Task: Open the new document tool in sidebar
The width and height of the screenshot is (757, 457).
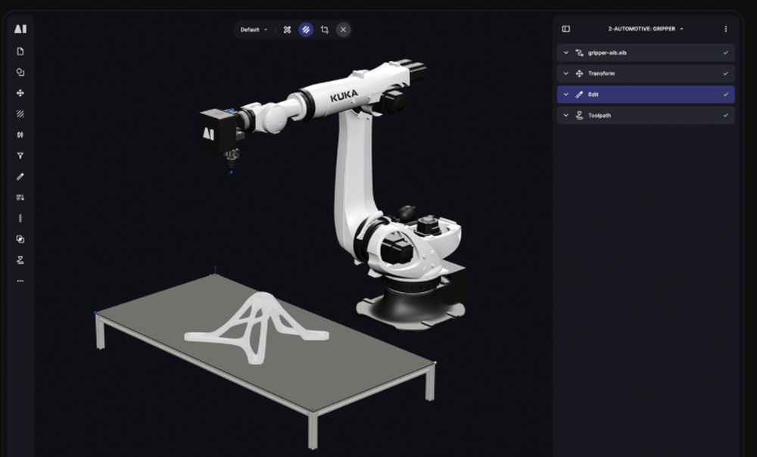Action: [x=20, y=51]
